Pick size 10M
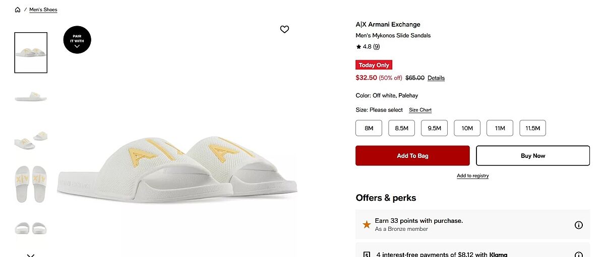This screenshot has height=257, width=605. [x=467, y=128]
